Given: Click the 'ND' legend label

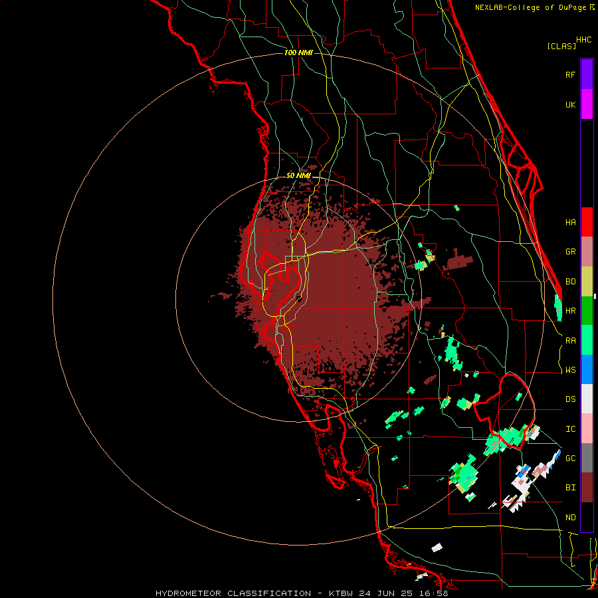Looking at the screenshot, I should point(570,518).
